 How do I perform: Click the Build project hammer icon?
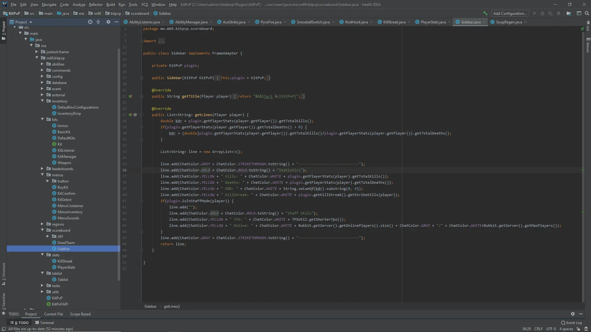point(485,13)
